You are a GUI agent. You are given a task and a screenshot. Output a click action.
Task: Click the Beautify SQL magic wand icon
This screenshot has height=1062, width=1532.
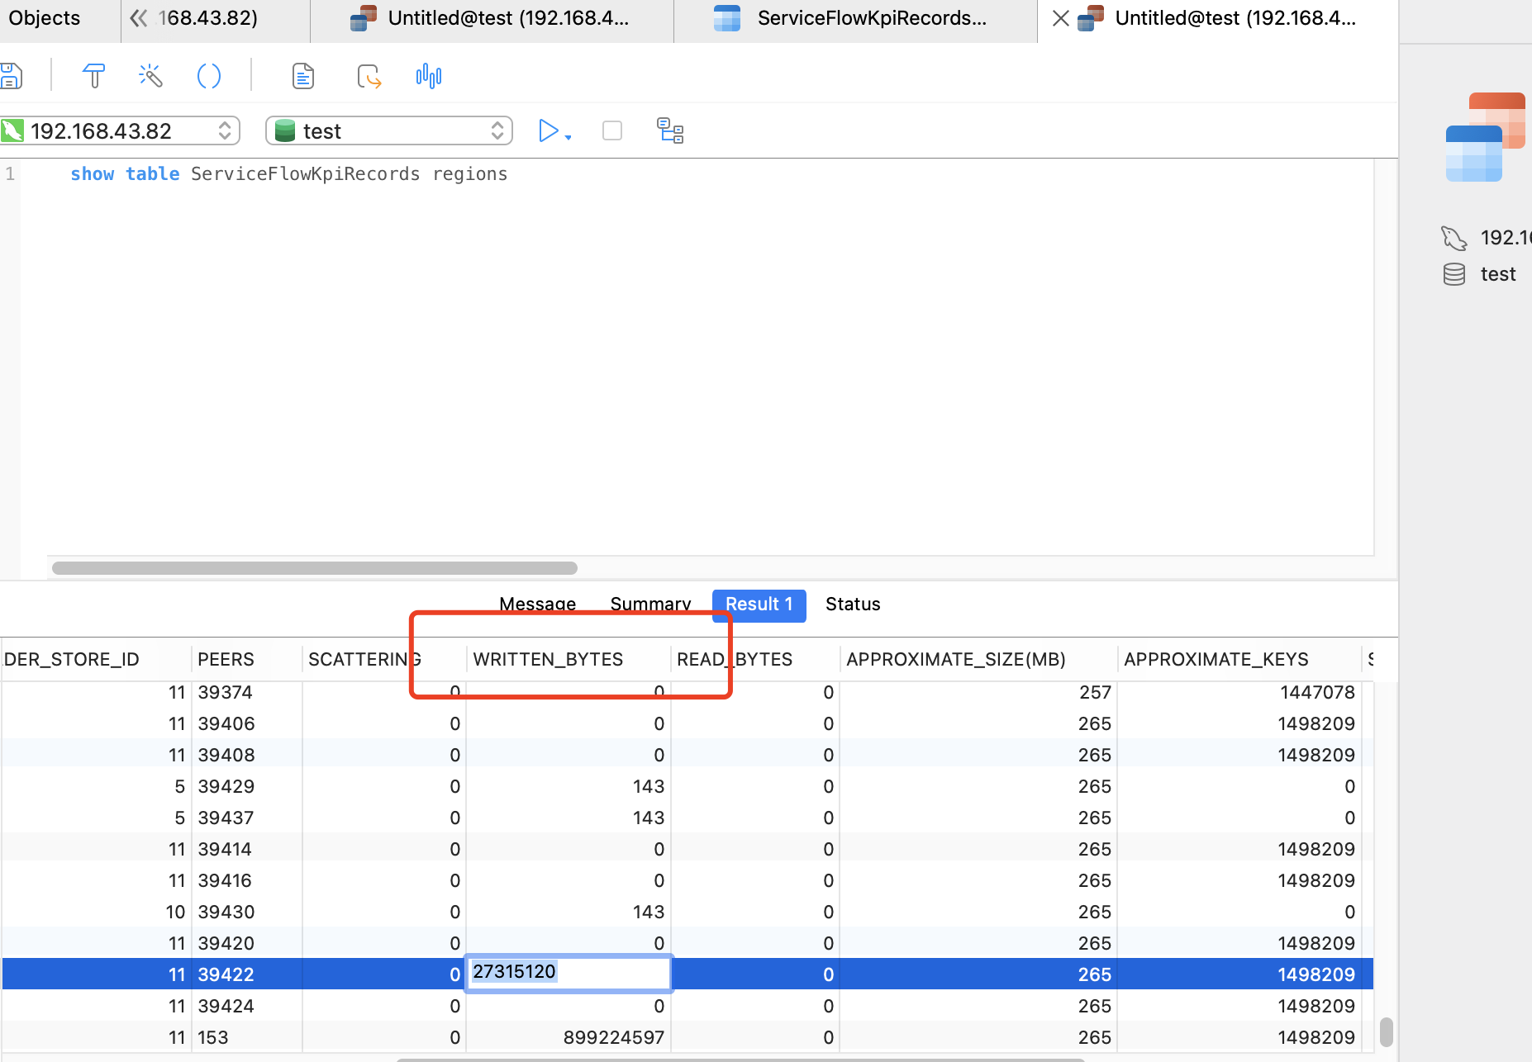(150, 77)
